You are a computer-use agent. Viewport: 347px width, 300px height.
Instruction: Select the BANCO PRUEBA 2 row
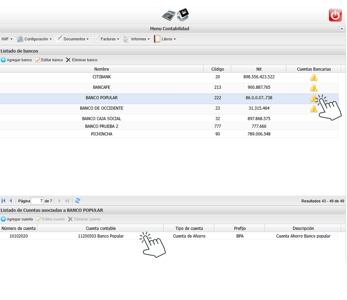tap(169, 126)
